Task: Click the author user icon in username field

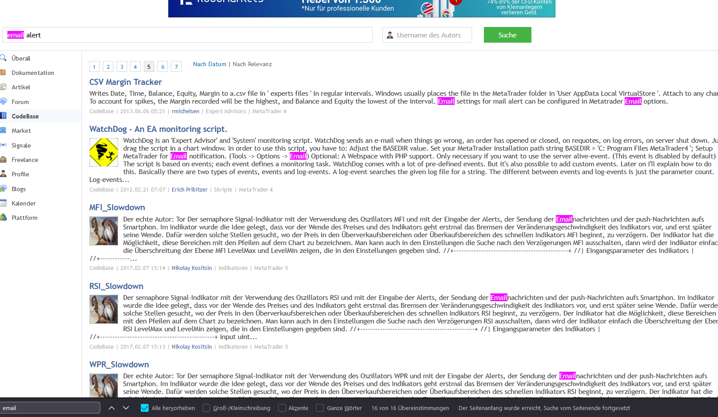Action: click(x=390, y=35)
